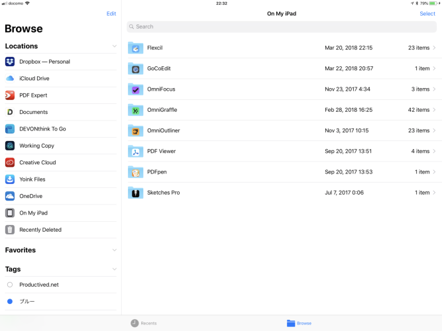Viewport: 442px width, 331px height.
Task: Switch to the Browse tab
Action: (x=299, y=323)
